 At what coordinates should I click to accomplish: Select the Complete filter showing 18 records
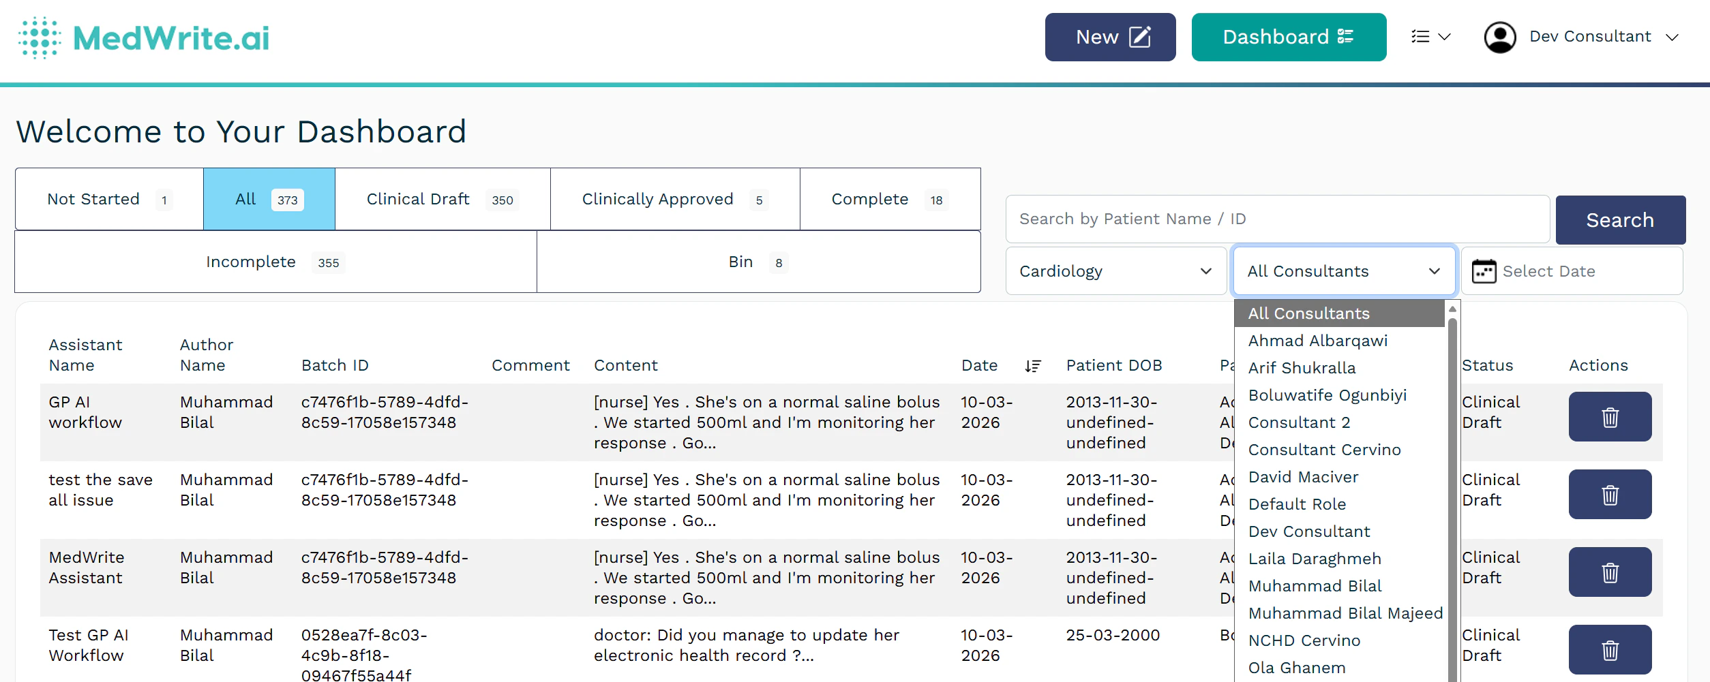pyautogui.click(x=888, y=198)
